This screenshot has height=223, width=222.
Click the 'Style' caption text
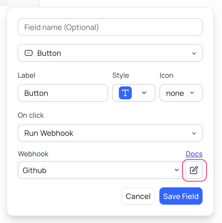point(120,75)
